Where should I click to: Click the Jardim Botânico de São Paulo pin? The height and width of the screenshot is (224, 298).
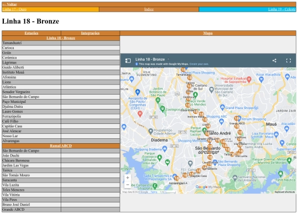(x=158, y=100)
